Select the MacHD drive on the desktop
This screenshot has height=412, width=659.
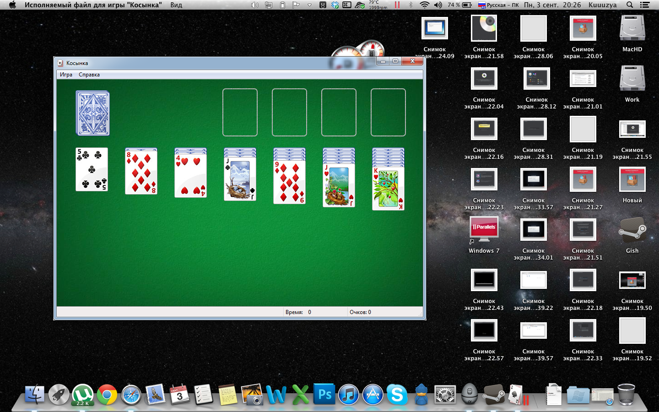(x=632, y=33)
